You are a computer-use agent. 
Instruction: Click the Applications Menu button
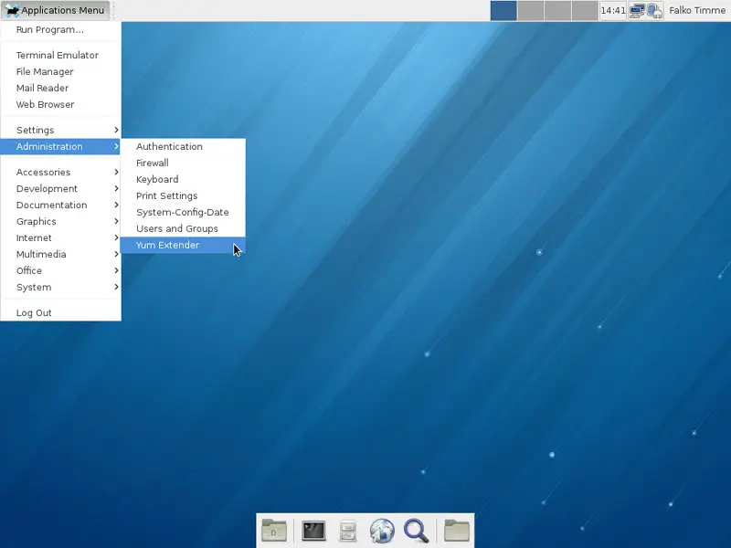click(56, 11)
